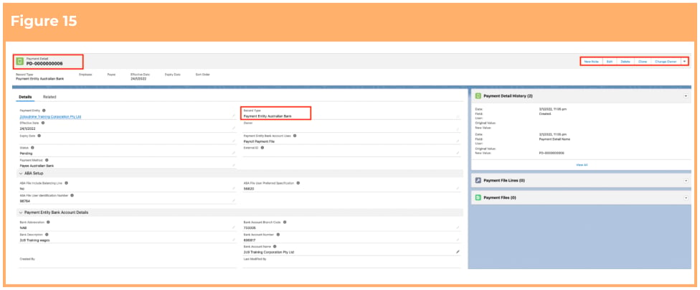Open the Payment Detail History (2) title link

point(508,96)
